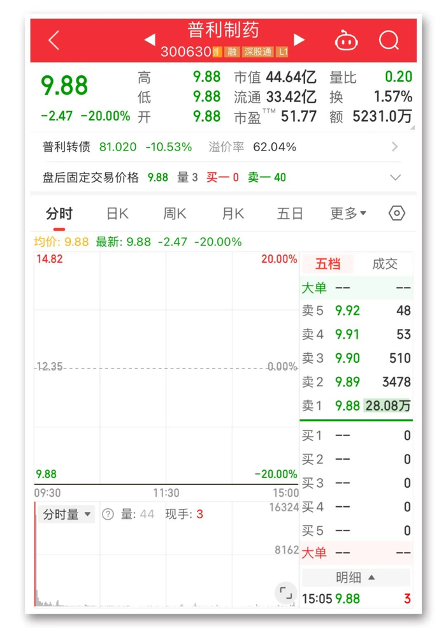Tap the 卖3 9.90 order row
This screenshot has height=628, width=446.
[356, 358]
